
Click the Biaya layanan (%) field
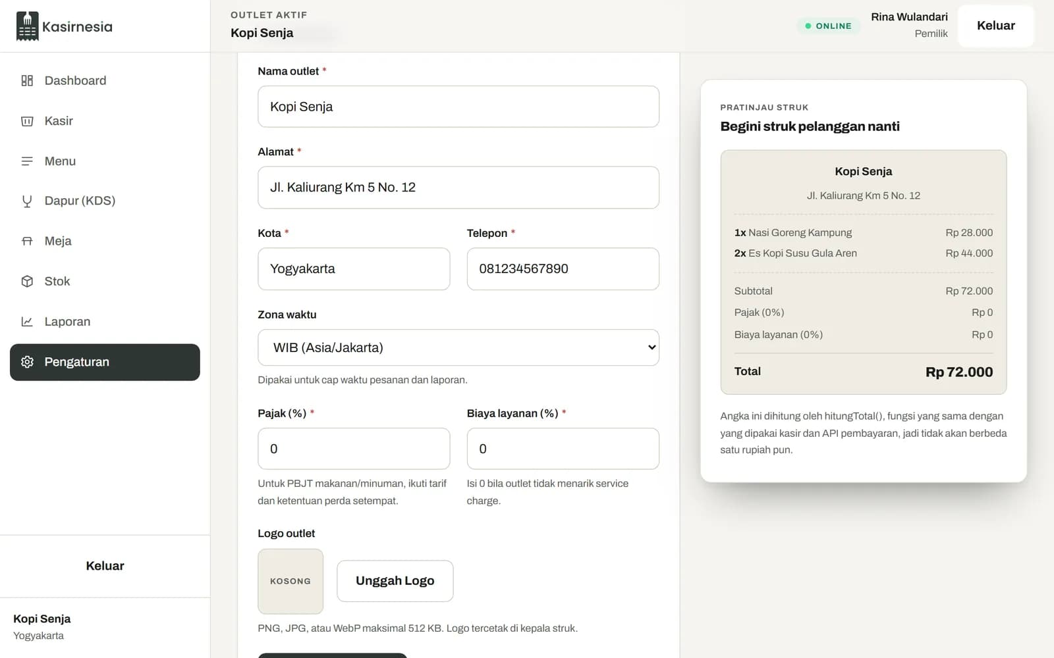click(563, 449)
